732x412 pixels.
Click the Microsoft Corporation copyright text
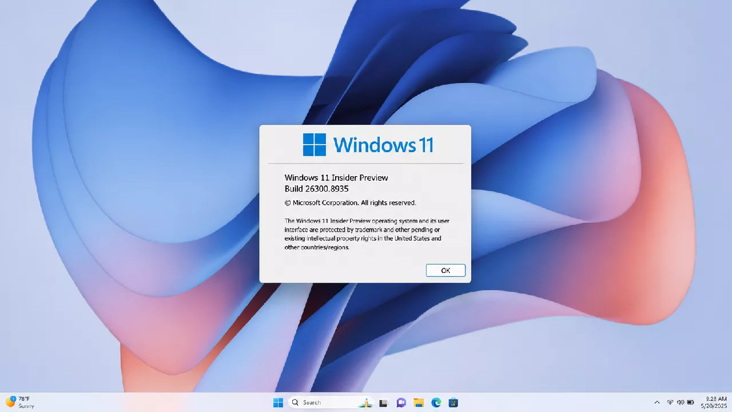click(x=350, y=203)
